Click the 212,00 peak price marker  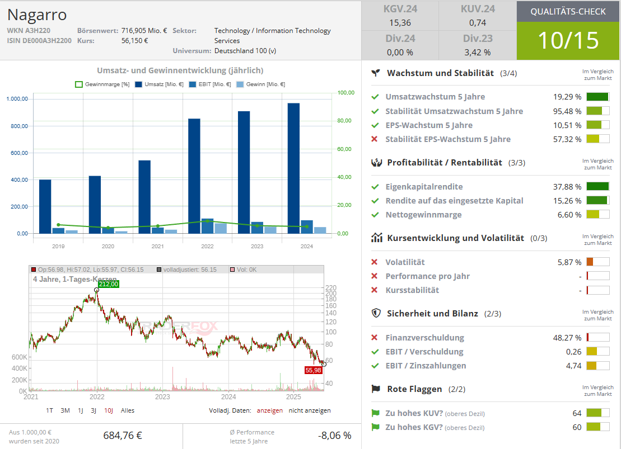pos(109,284)
